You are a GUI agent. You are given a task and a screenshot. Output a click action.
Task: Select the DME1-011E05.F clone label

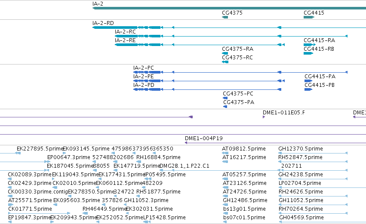[x=283, y=113]
